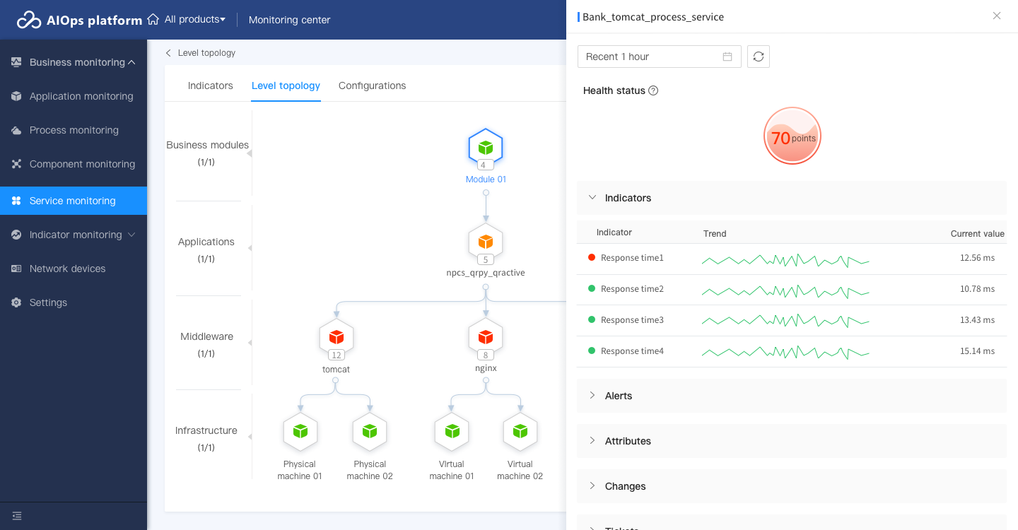Open the Indicators tab
This screenshot has height=530, width=1018.
pyautogui.click(x=210, y=86)
